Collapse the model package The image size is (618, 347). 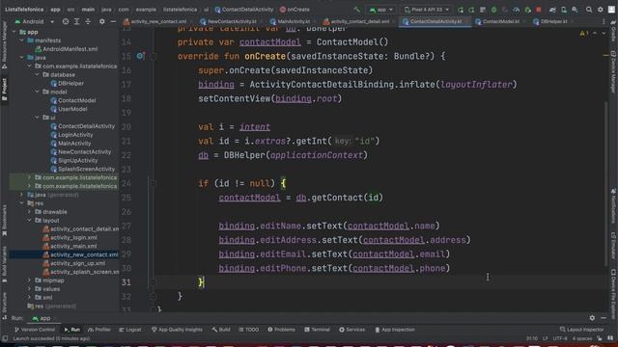tap(38, 93)
